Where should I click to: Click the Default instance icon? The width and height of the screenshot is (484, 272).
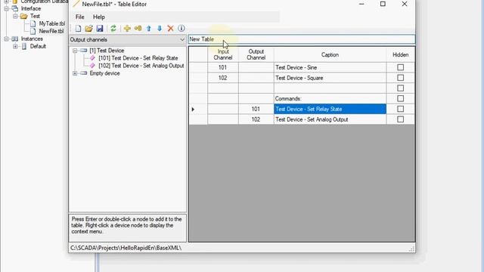[x=24, y=46]
